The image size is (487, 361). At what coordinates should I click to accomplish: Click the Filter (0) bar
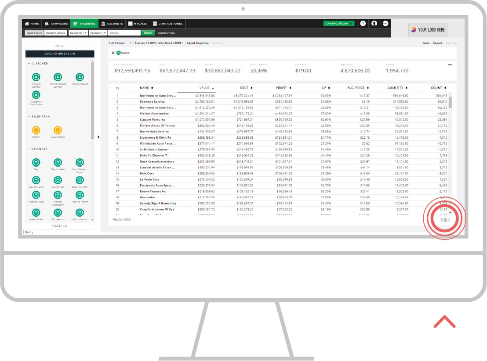(60, 226)
